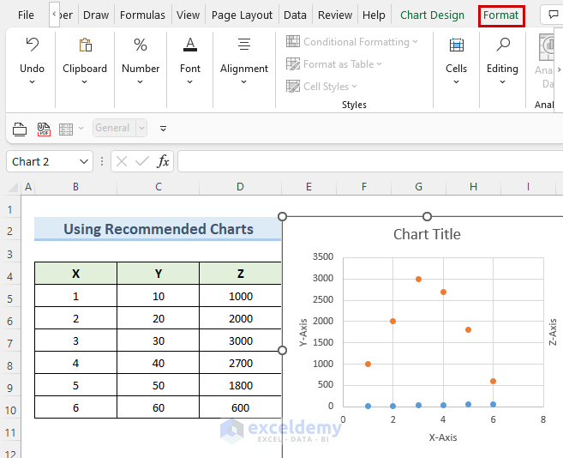Viewport: 563px width, 458px height.
Task: Open the Cells group icon
Action: pyautogui.click(x=457, y=45)
